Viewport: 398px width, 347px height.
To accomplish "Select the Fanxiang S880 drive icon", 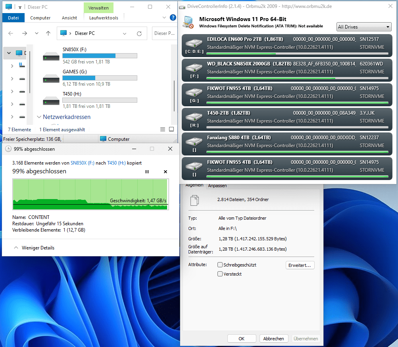I will click(x=194, y=142).
